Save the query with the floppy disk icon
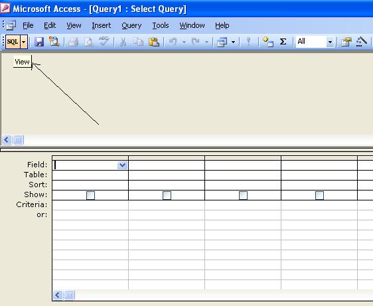This screenshot has width=373, height=306. pyautogui.click(x=39, y=42)
